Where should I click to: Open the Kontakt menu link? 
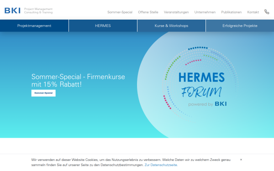[253, 12]
